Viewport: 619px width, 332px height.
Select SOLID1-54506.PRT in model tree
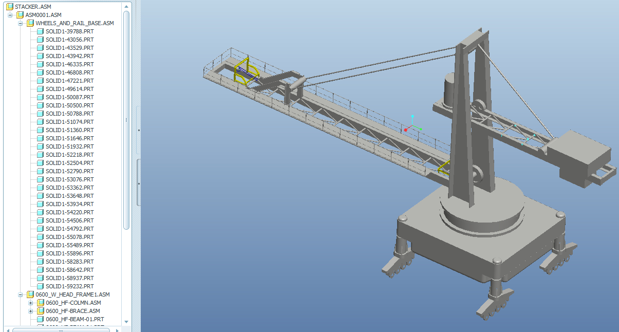point(70,220)
